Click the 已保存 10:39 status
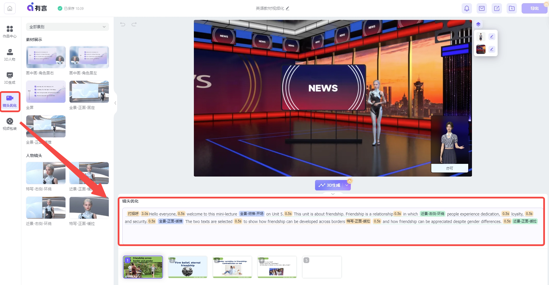The image size is (549, 285). click(71, 8)
